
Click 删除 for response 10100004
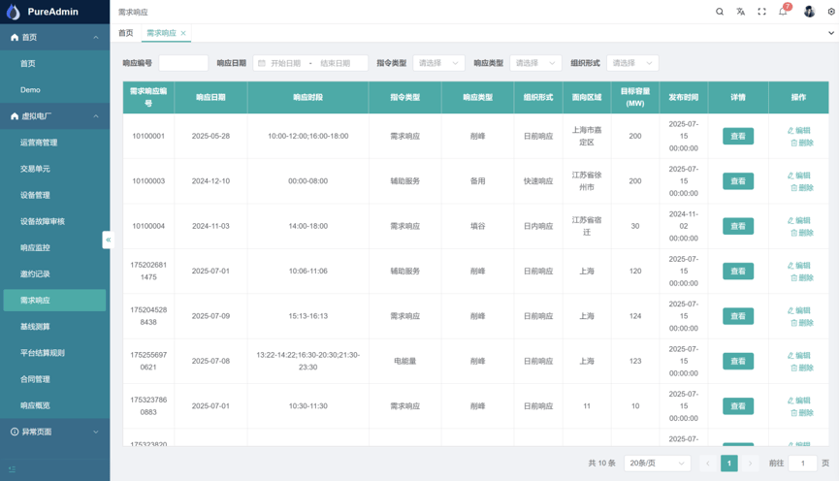pos(801,233)
